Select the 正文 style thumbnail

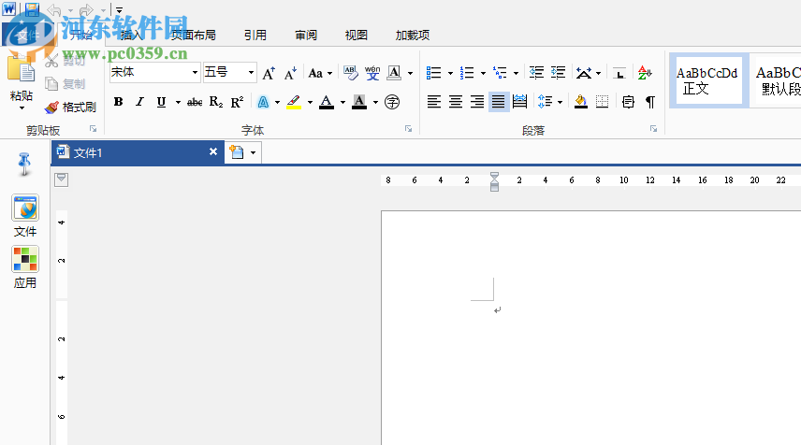(x=708, y=80)
